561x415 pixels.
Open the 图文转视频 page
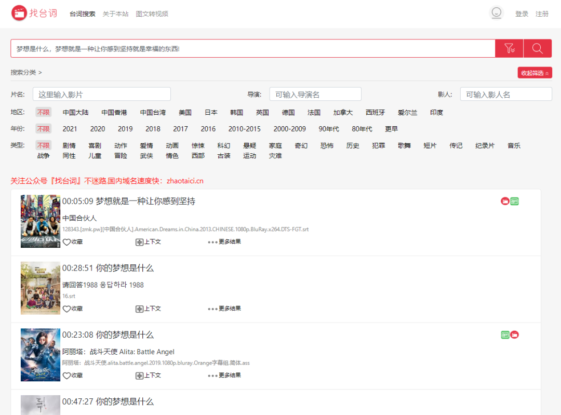(152, 14)
